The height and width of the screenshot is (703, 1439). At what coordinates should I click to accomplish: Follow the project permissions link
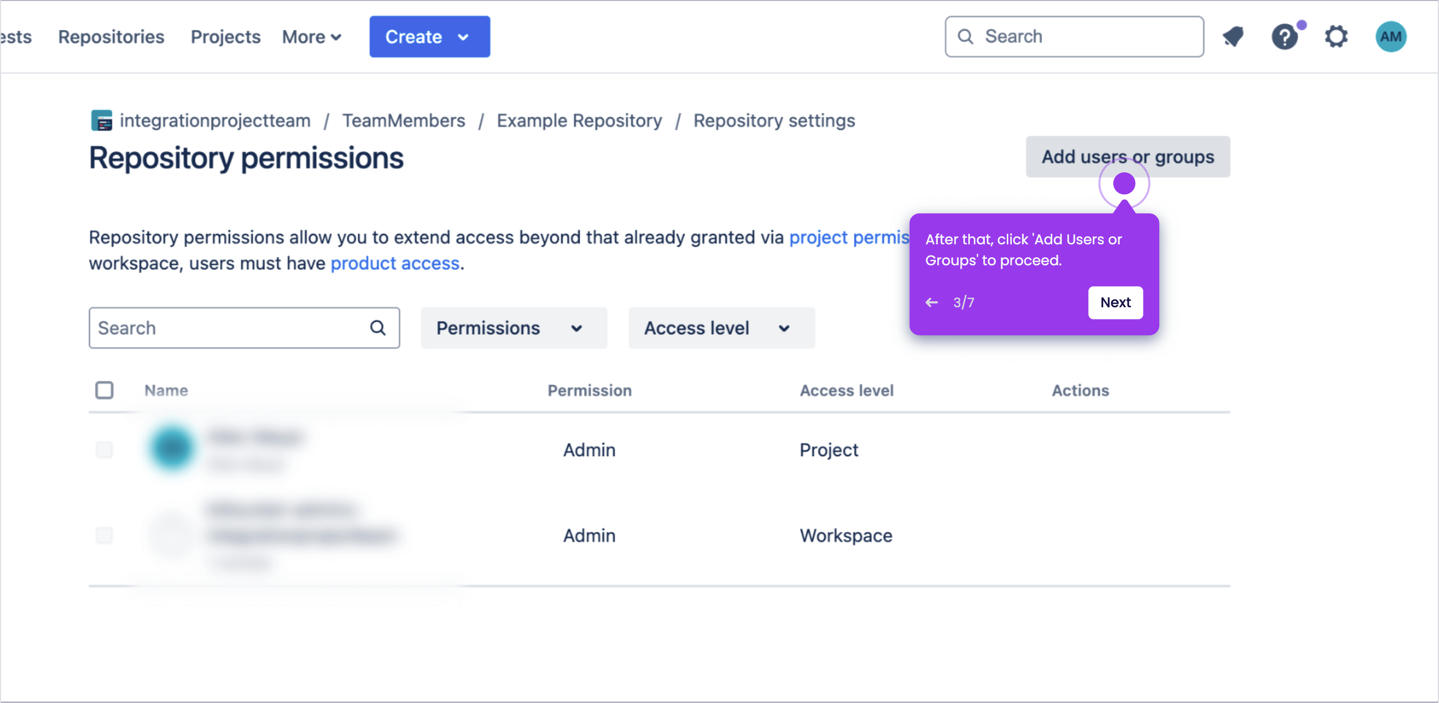[x=849, y=237]
